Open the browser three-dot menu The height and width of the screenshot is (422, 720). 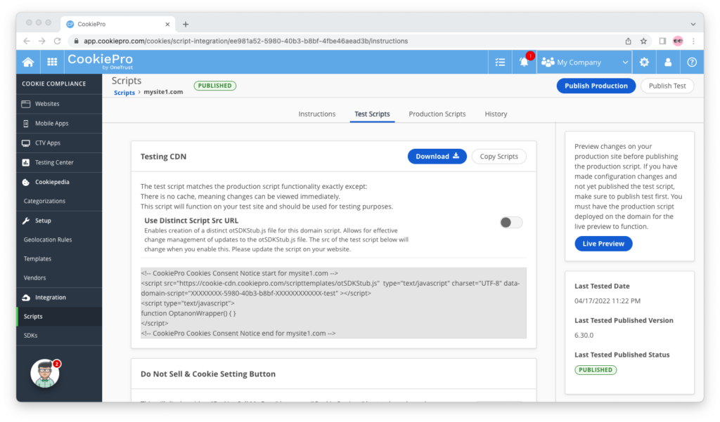click(x=693, y=41)
